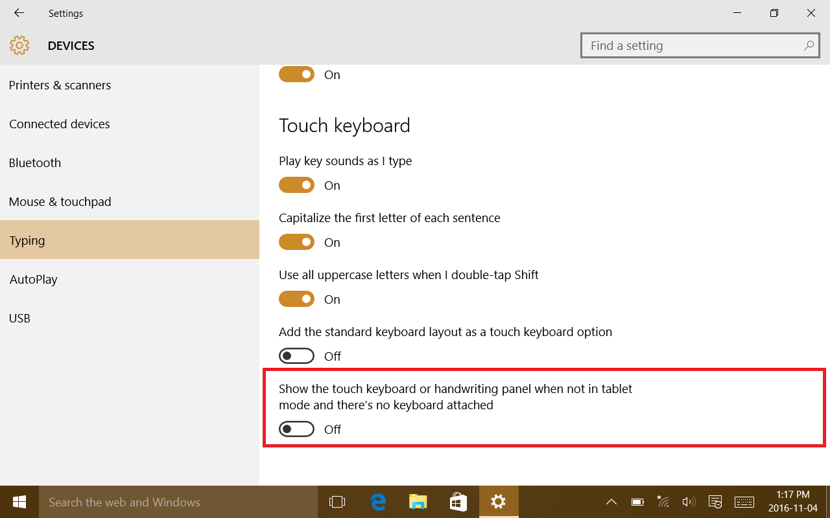Click the volume speaker icon

[x=689, y=502]
